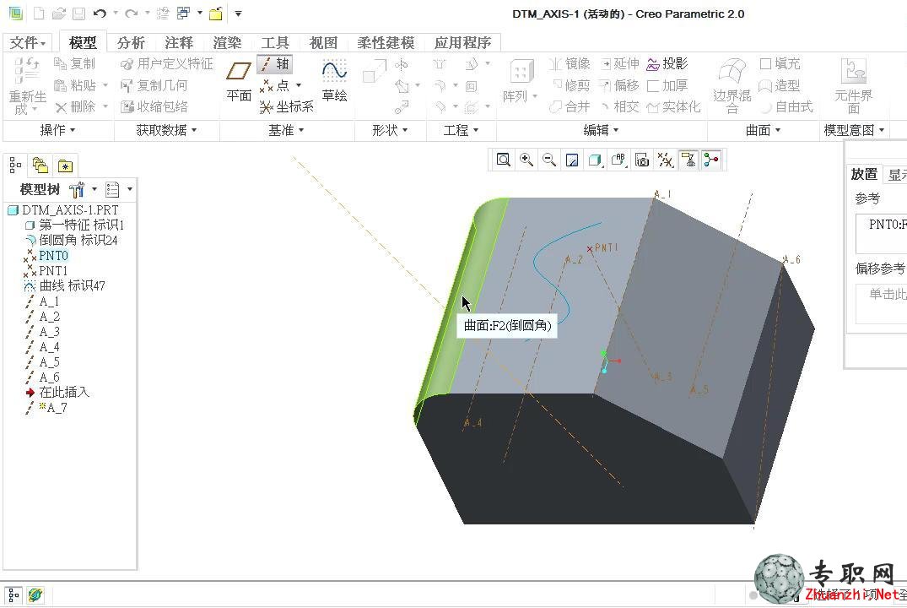Click the 平面 datum plane tool
Image resolution: width=907 pixels, height=608 pixels.
pos(238,81)
